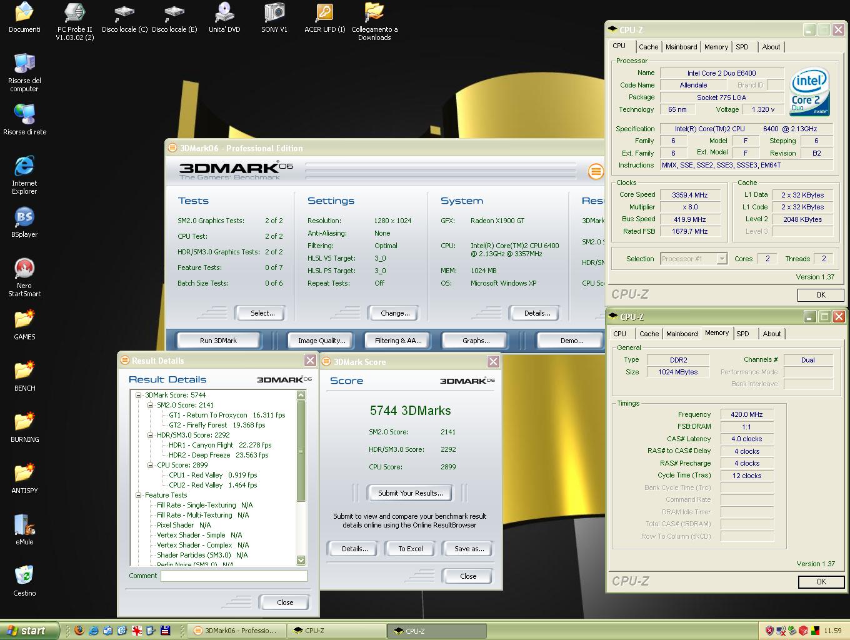Click the red security shield tray icon
Screen dimensions: 850x640
pos(769,631)
